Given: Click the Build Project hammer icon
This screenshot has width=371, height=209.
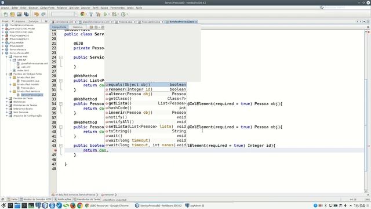Looking at the screenshot, I should 91,15.
